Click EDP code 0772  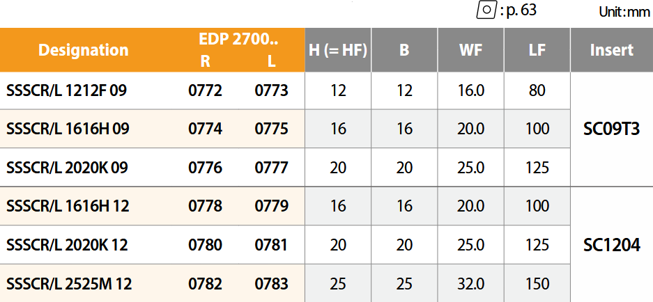205,90
